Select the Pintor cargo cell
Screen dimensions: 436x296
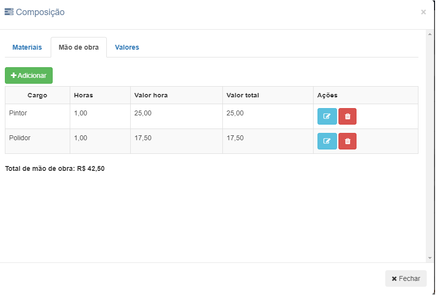pos(18,113)
